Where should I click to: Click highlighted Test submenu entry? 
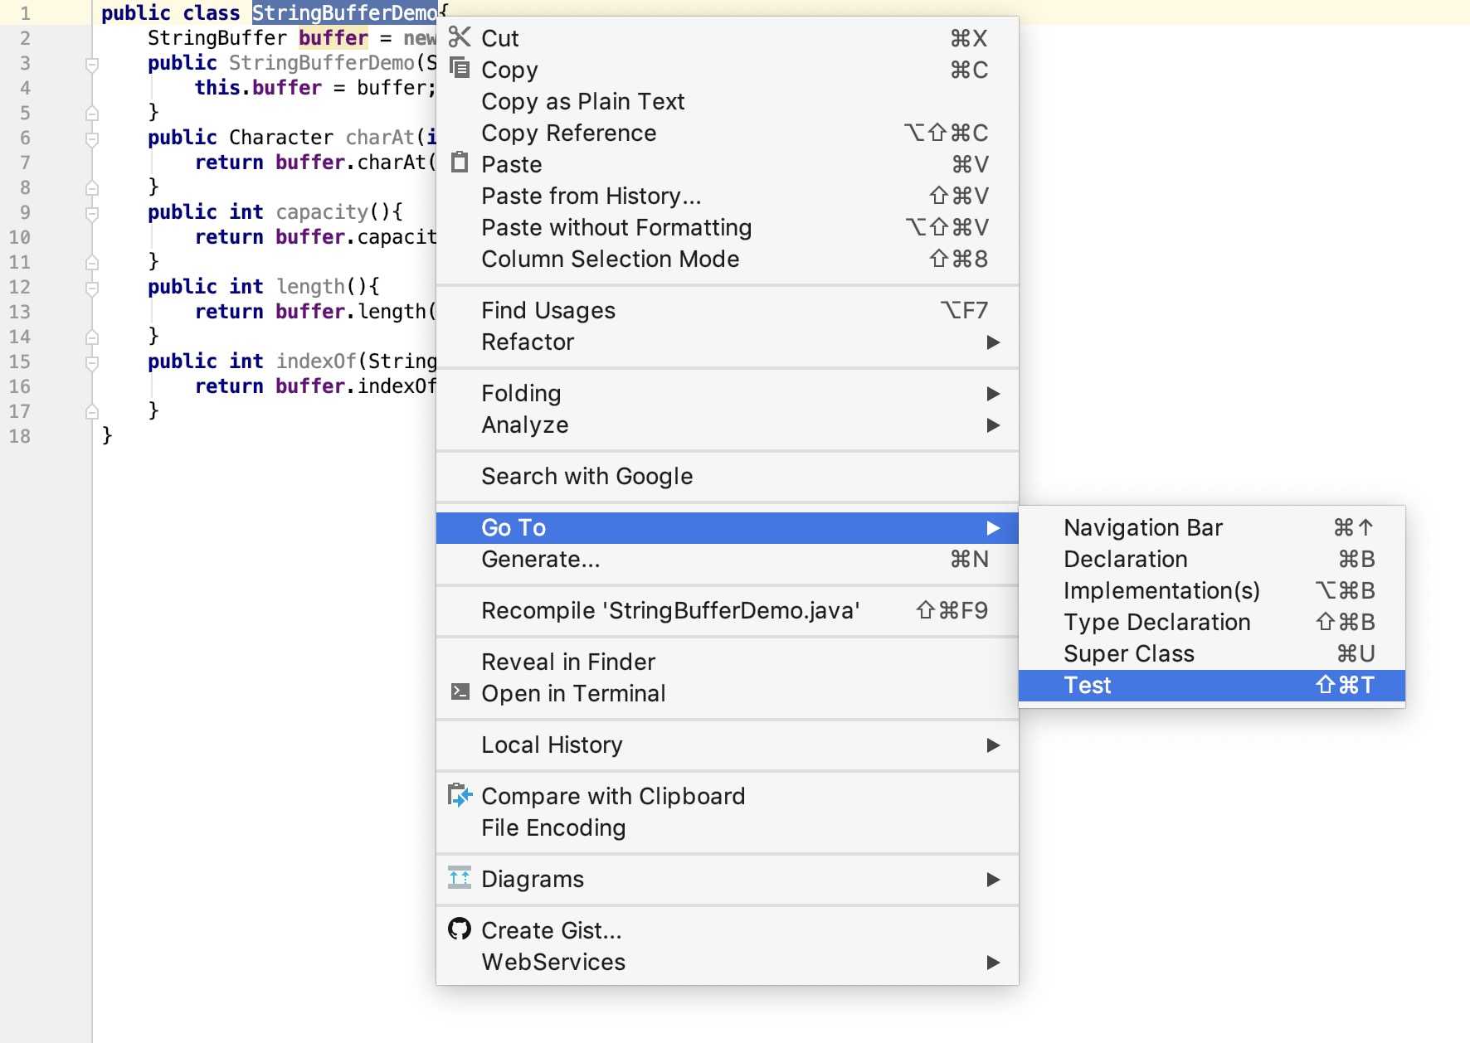(1212, 685)
